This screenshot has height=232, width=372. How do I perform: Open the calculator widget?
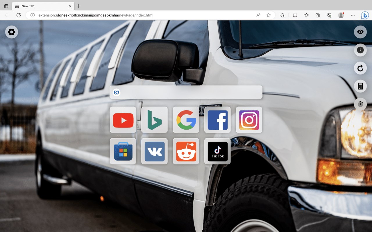(x=360, y=86)
